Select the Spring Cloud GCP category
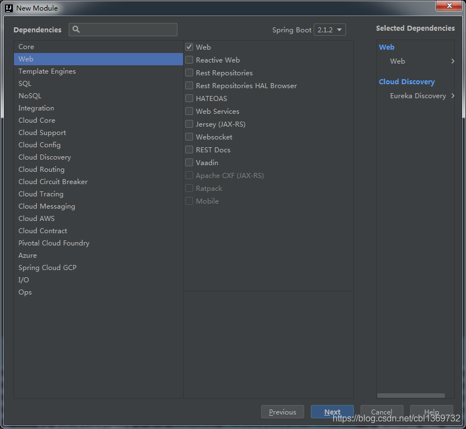Viewport: 466px width, 429px height. pos(47,268)
